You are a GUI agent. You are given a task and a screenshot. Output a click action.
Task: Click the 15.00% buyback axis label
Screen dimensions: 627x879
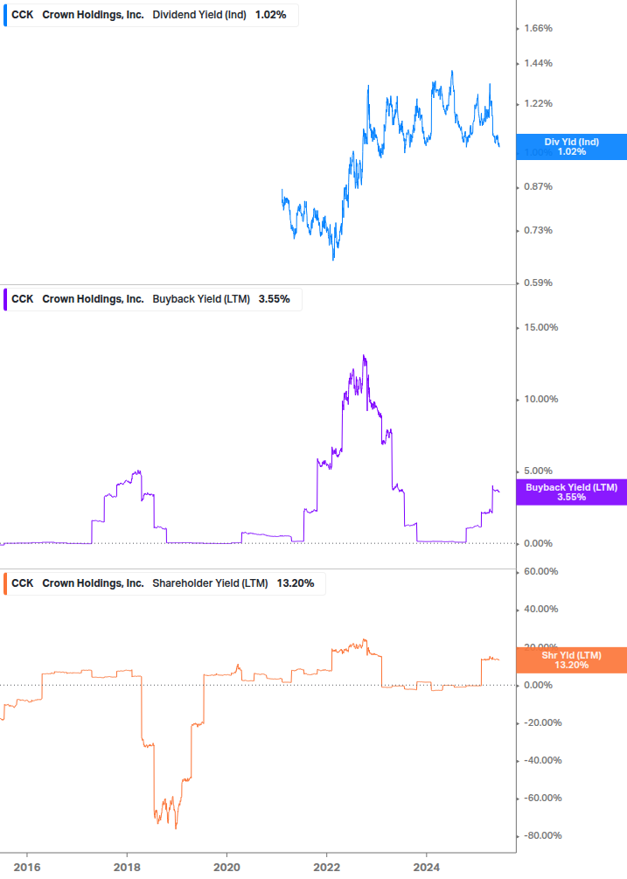coord(540,327)
